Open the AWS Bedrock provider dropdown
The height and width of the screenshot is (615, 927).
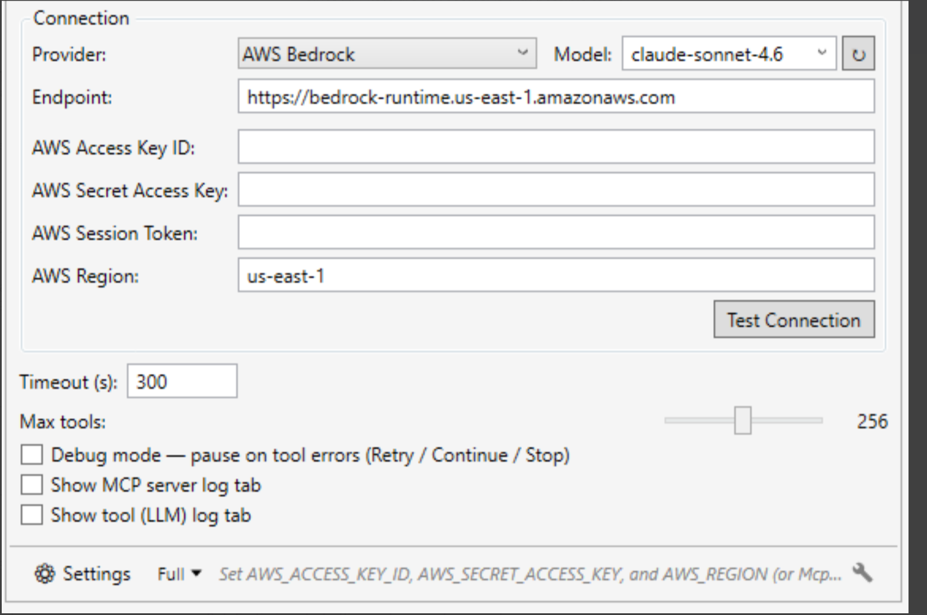click(387, 54)
